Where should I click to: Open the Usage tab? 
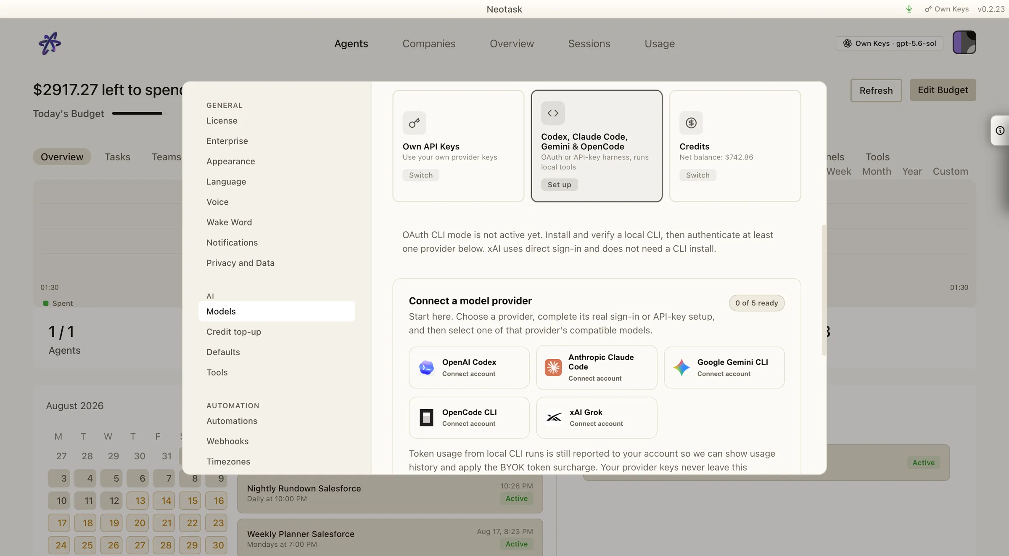click(659, 43)
